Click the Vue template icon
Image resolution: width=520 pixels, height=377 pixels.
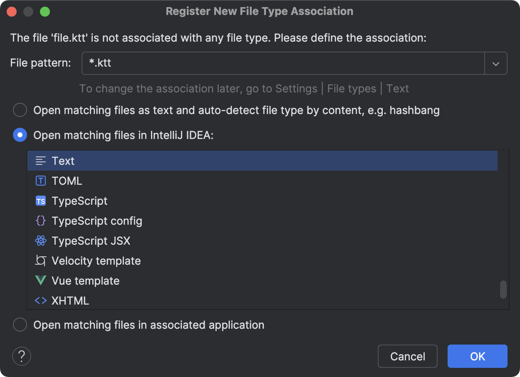click(x=40, y=280)
